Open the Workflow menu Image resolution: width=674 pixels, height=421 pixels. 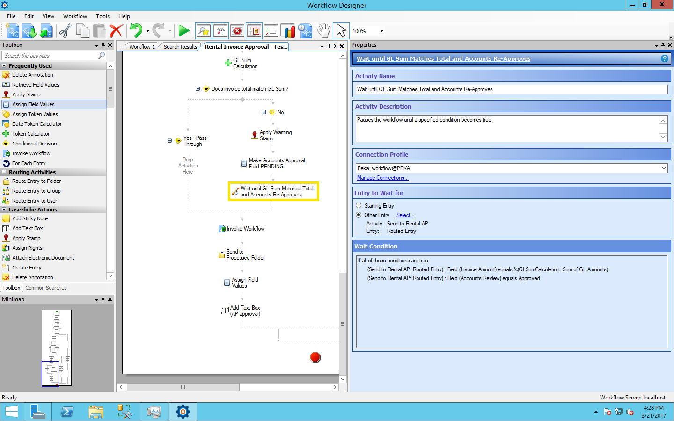[x=75, y=16]
